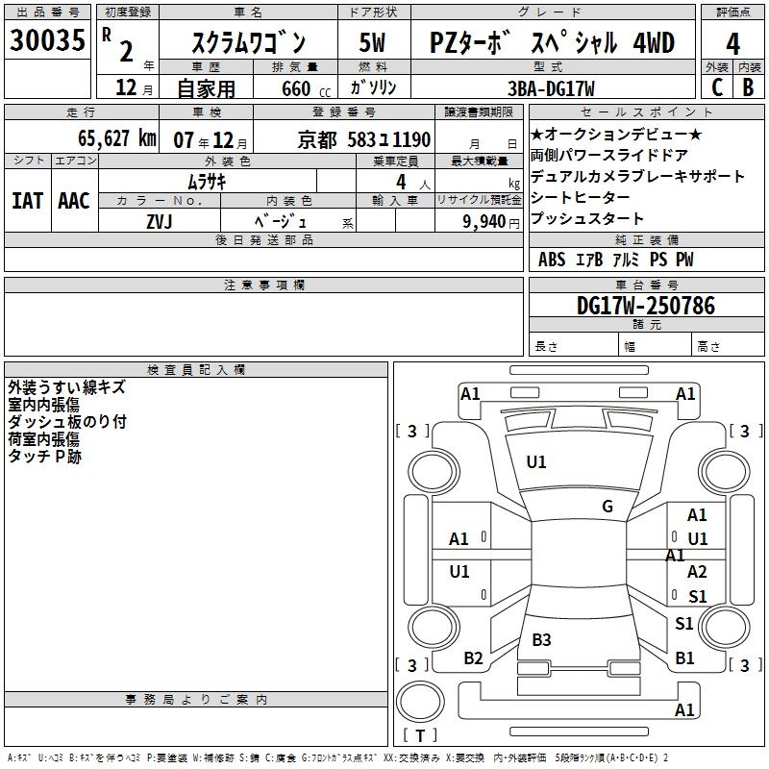Click the G mark on the windshield
This screenshot has height=769, width=769.
coord(607,507)
